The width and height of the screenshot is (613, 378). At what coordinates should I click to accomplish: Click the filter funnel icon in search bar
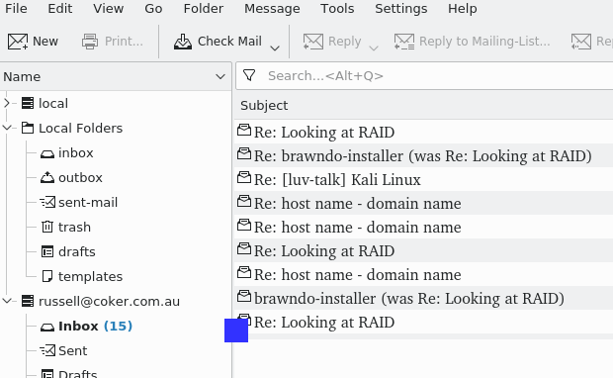click(x=249, y=75)
